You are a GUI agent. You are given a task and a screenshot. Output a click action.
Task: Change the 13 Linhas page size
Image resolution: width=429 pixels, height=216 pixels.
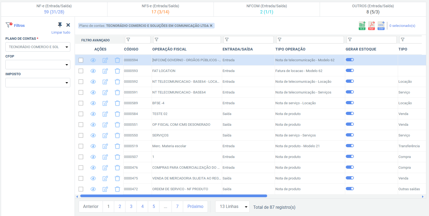(x=232, y=207)
